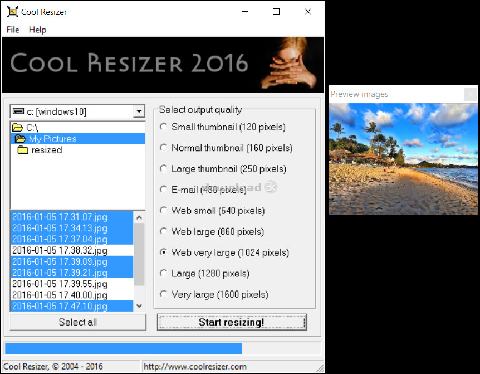
Task: Click the Cool Resizer app icon in title bar
Action: tap(12, 12)
